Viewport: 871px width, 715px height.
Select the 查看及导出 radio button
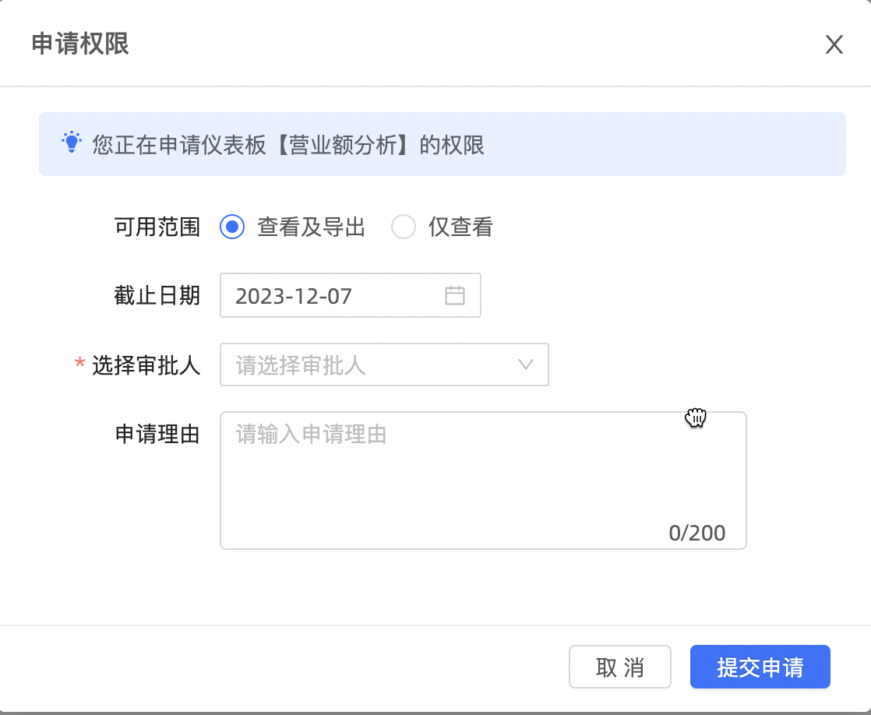pyautogui.click(x=232, y=227)
